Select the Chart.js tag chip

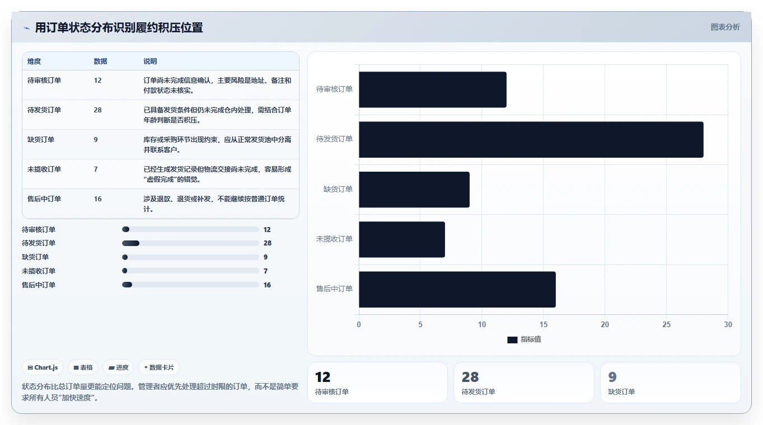click(x=43, y=367)
